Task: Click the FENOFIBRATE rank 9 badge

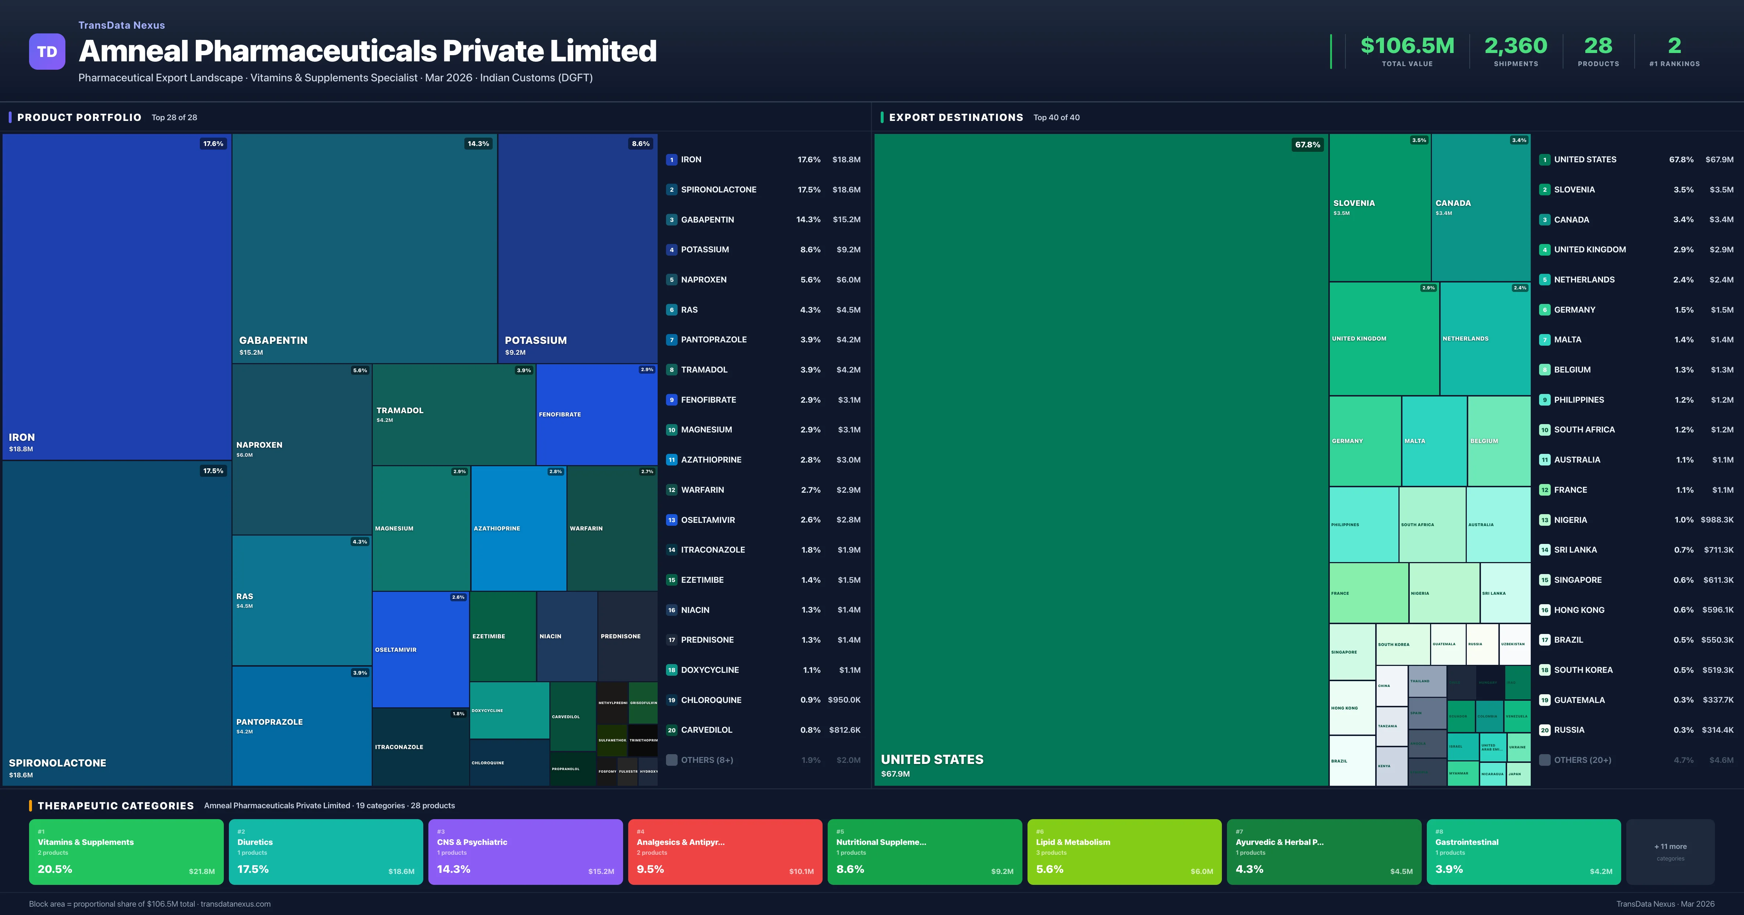Action: (x=671, y=400)
